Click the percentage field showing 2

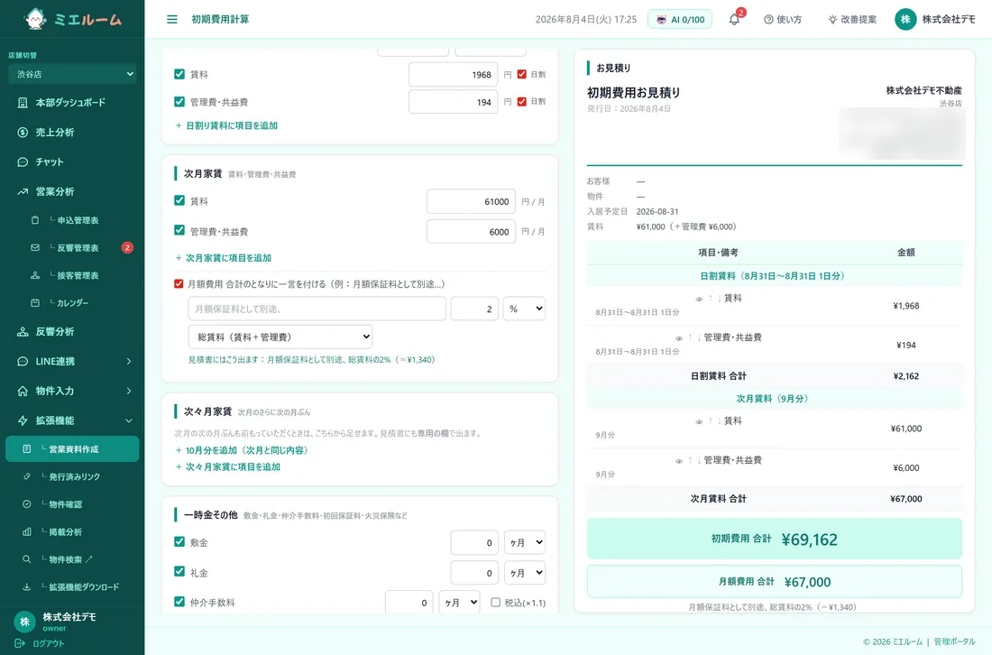point(474,309)
